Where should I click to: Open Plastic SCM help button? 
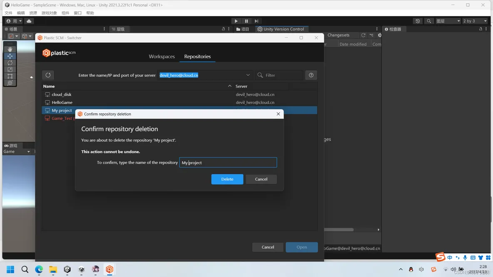[x=311, y=75]
